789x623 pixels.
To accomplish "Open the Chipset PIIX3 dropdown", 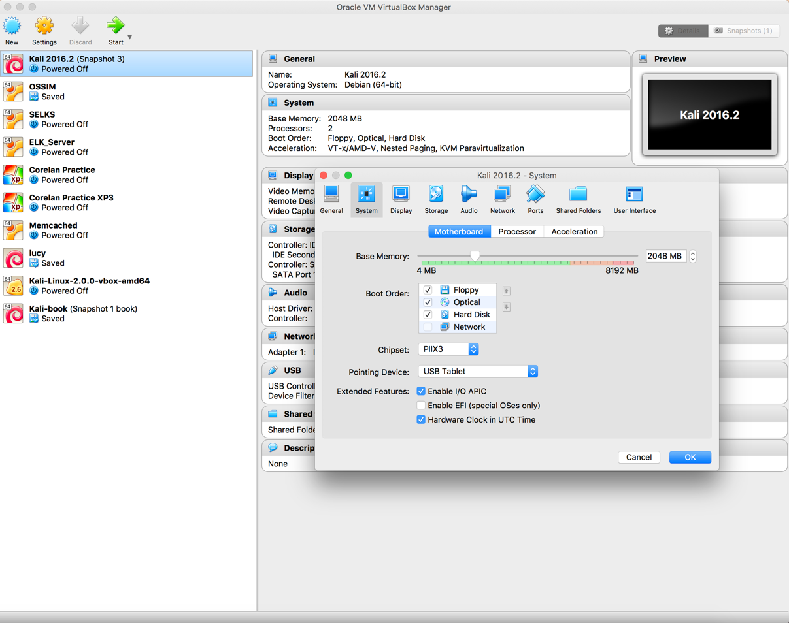I will (448, 349).
